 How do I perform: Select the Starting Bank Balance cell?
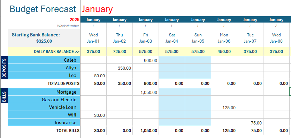point(44,38)
